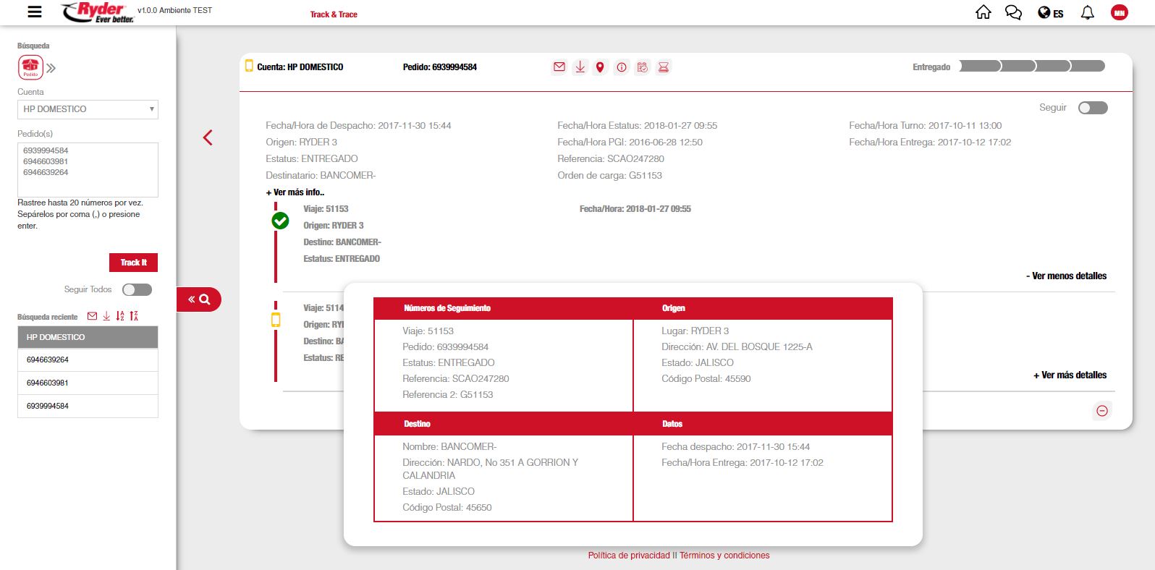Image resolution: width=1155 pixels, height=570 pixels.
Task: Collapse details with Ver menos detalles
Action: point(1066,276)
